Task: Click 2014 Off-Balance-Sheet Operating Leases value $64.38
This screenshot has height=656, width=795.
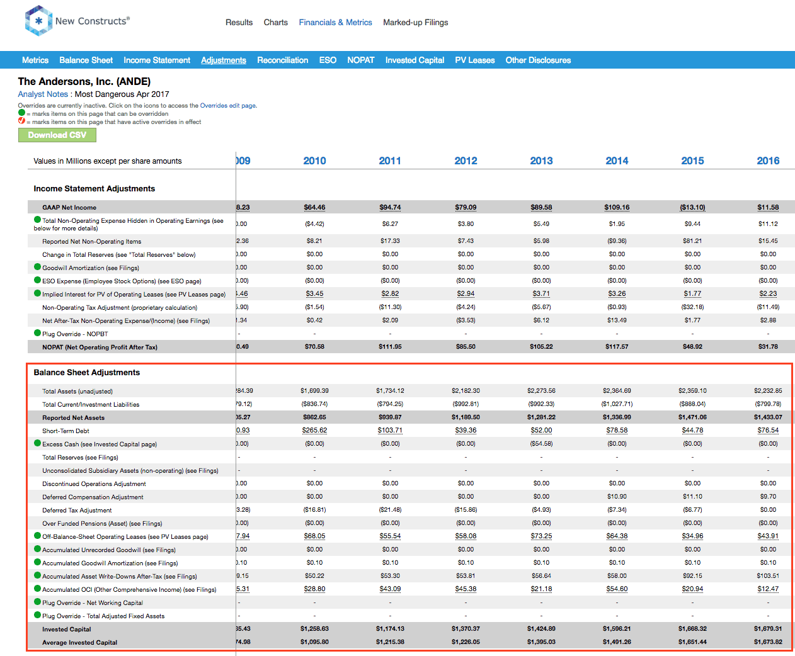Action: [x=617, y=536]
